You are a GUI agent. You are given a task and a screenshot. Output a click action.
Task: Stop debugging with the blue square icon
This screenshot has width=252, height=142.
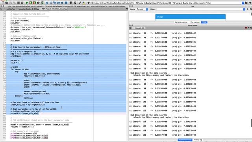pos(66,3)
